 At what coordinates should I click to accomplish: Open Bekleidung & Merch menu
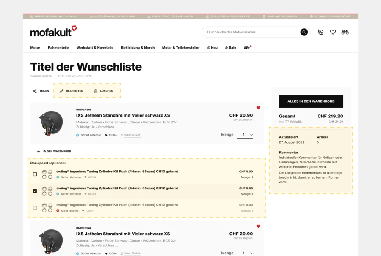pyautogui.click(x=138, y=48)
